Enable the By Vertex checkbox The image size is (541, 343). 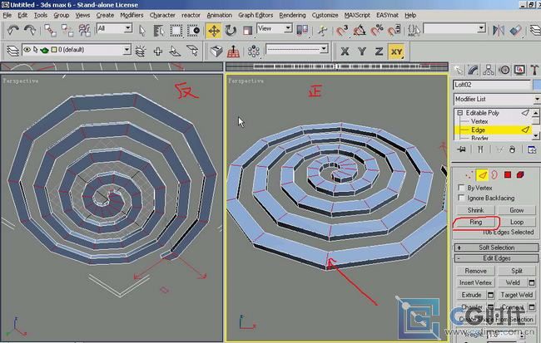(x=461, y=188)
